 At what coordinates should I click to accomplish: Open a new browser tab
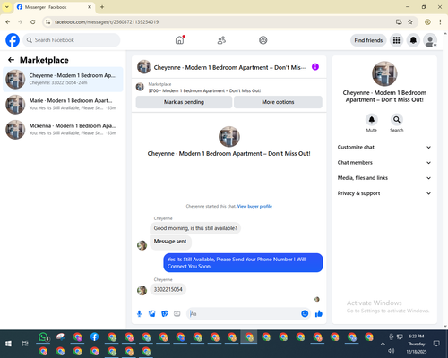pos(102,7)
